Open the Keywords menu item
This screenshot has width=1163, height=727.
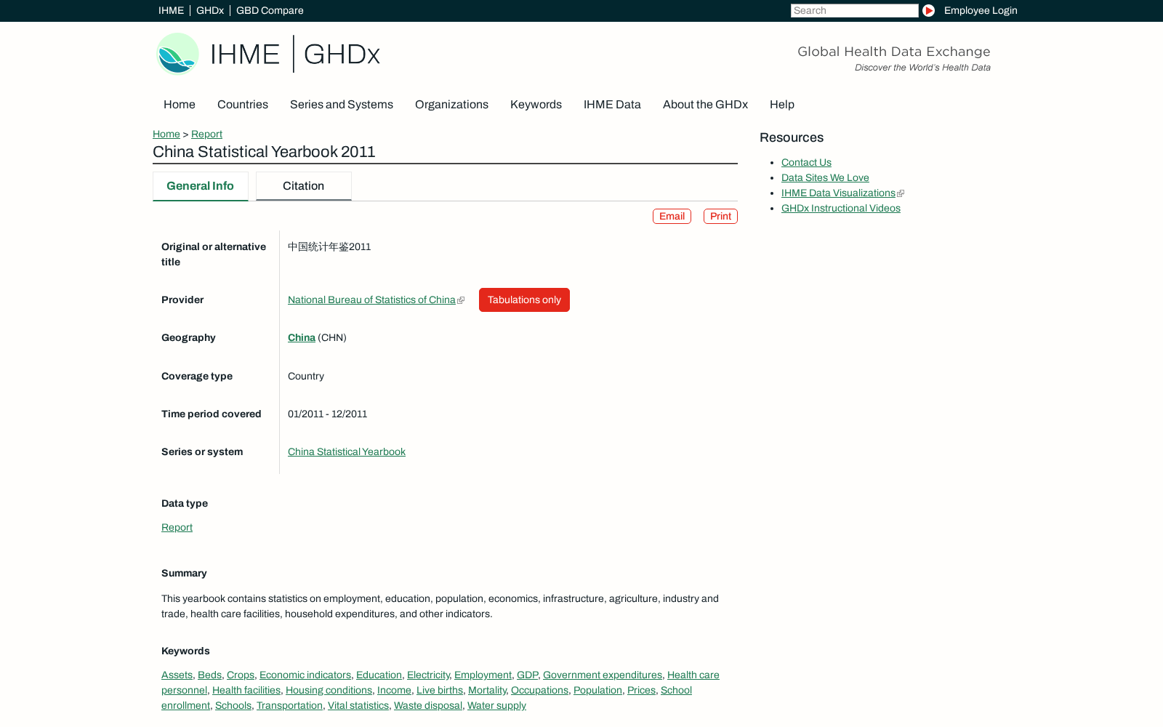[x=536, y=105]
